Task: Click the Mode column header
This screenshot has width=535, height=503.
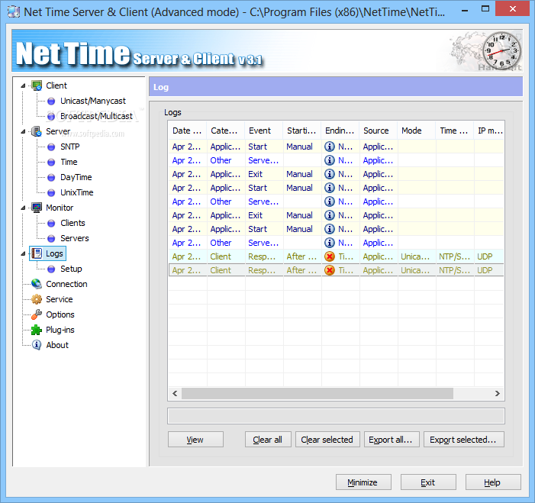Action: [417, 131]
